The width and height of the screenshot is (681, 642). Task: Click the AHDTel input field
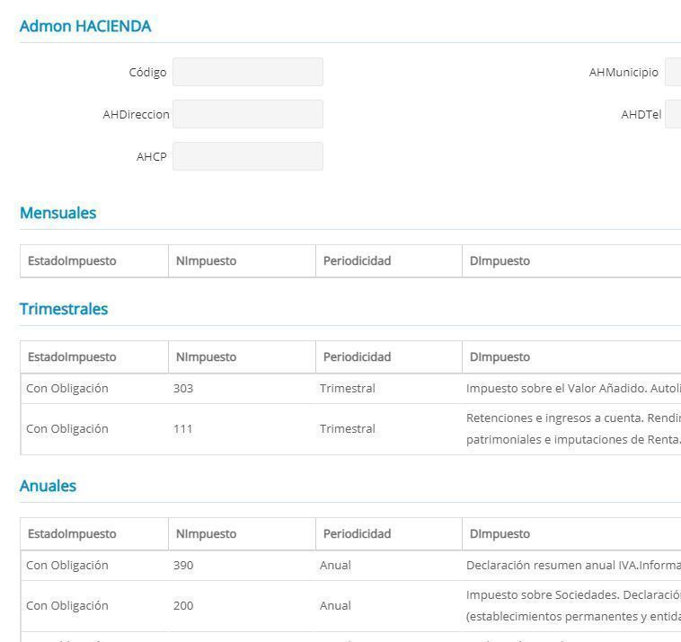[x=672, y=114]
